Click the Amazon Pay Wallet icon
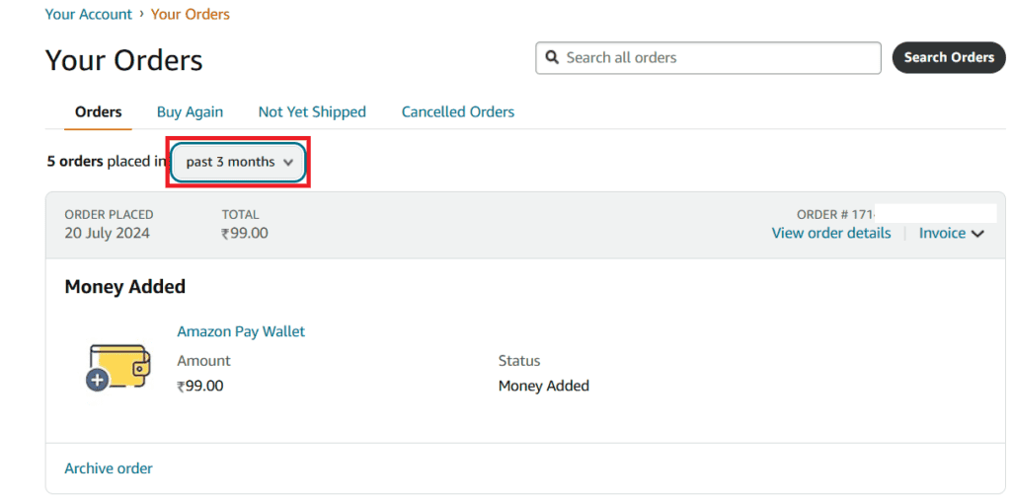The height and width of the screenshot is (501, 1011). pyautogui.click(x=117, y=369)
